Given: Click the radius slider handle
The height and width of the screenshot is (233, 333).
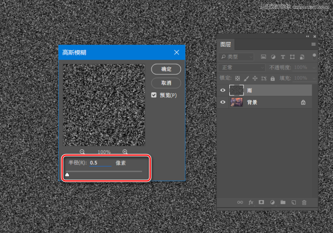Looking at the screenshot, I should tap(67, 174).
